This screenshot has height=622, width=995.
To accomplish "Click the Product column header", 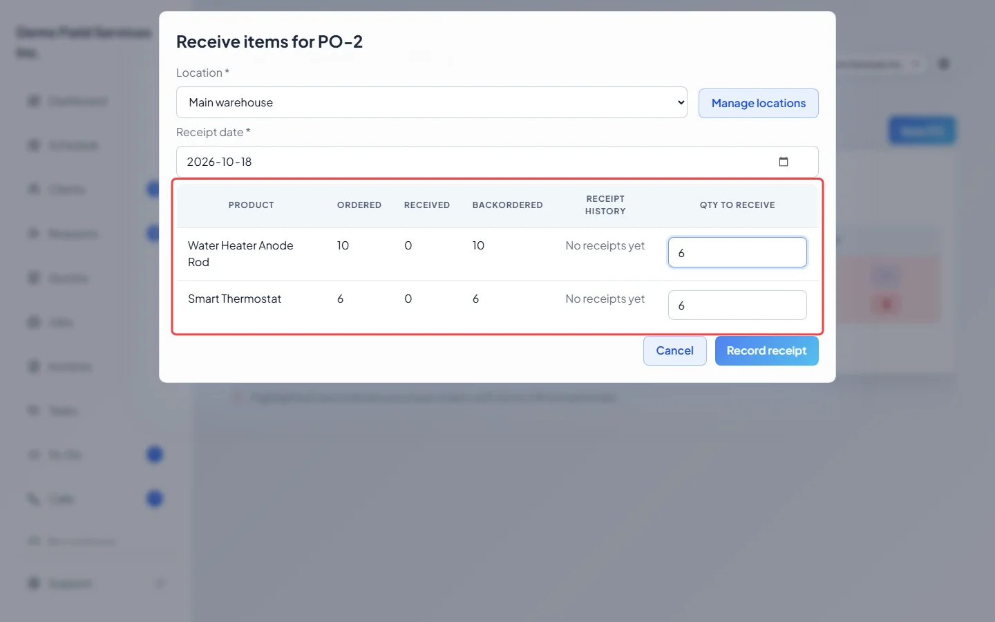I will tap(252, 205).
